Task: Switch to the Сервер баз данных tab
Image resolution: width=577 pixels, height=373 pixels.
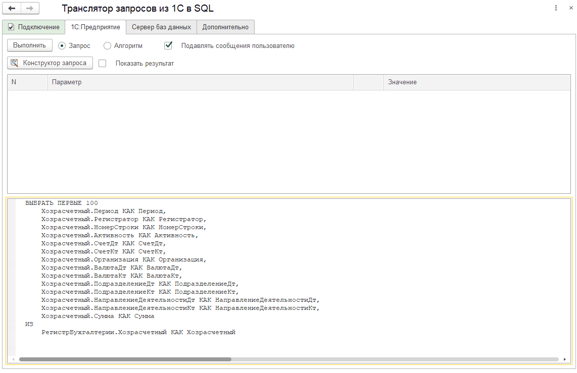Action: 161,27
